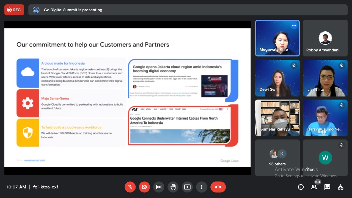Select Dewi Go's video tile
352x198 pixels.
click(277, 78)
